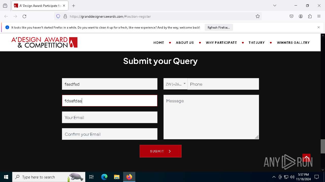Open a new browser tab
The height and width of the screenshot is (182, 325).
[x=74, y=6]
